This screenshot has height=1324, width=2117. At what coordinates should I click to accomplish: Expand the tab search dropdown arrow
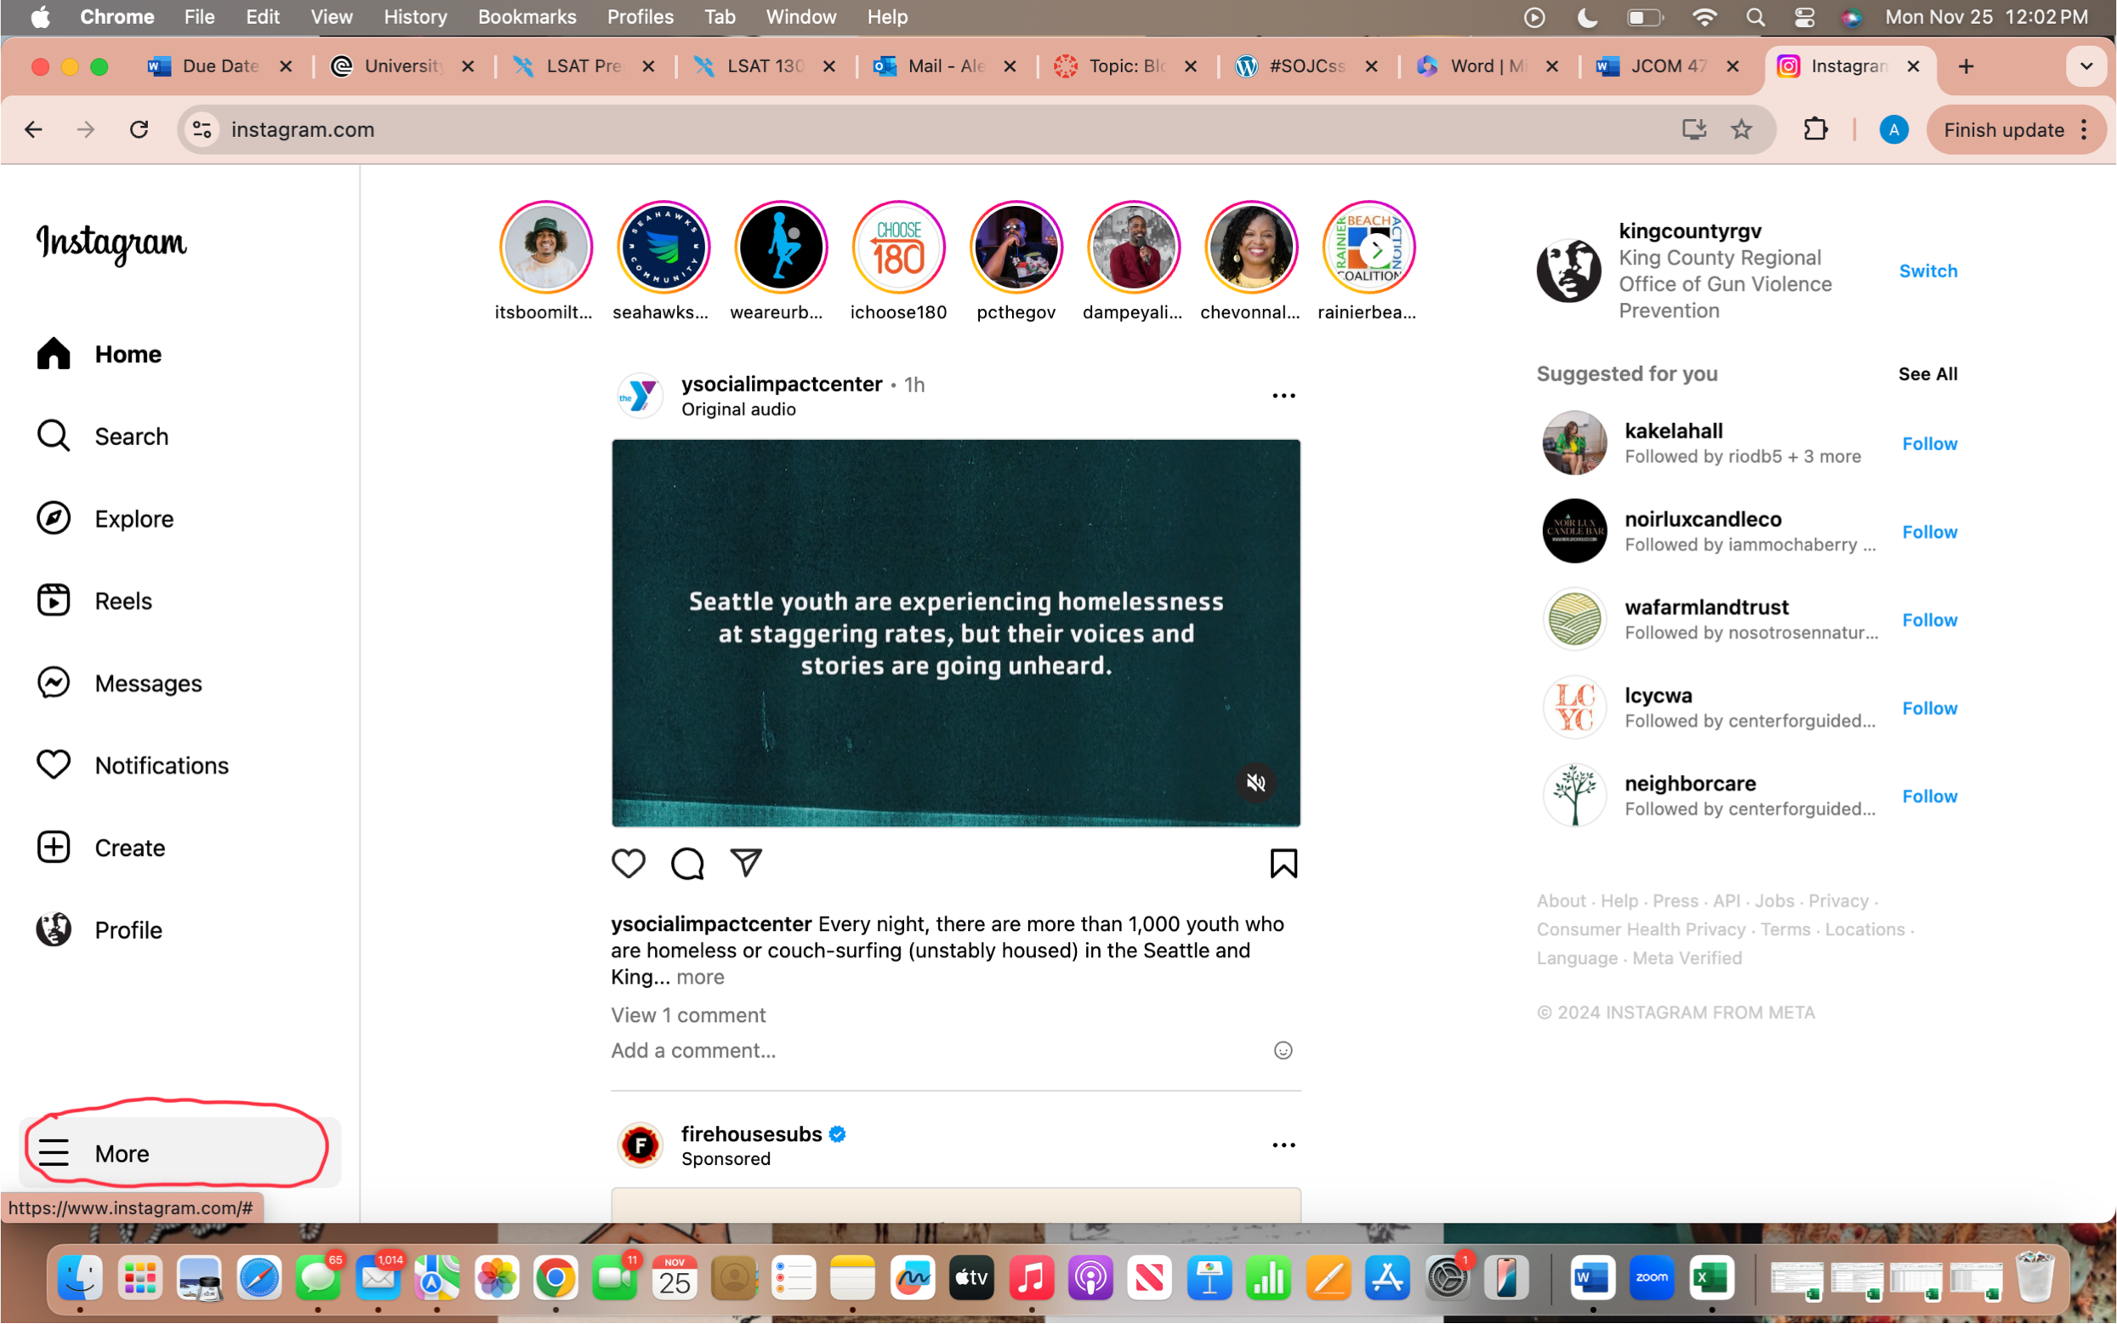click(x=2086, y=66)
